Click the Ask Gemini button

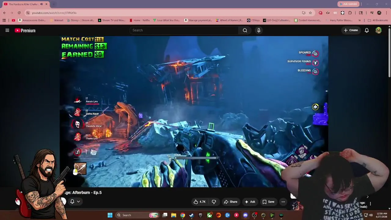pos(348,4)
